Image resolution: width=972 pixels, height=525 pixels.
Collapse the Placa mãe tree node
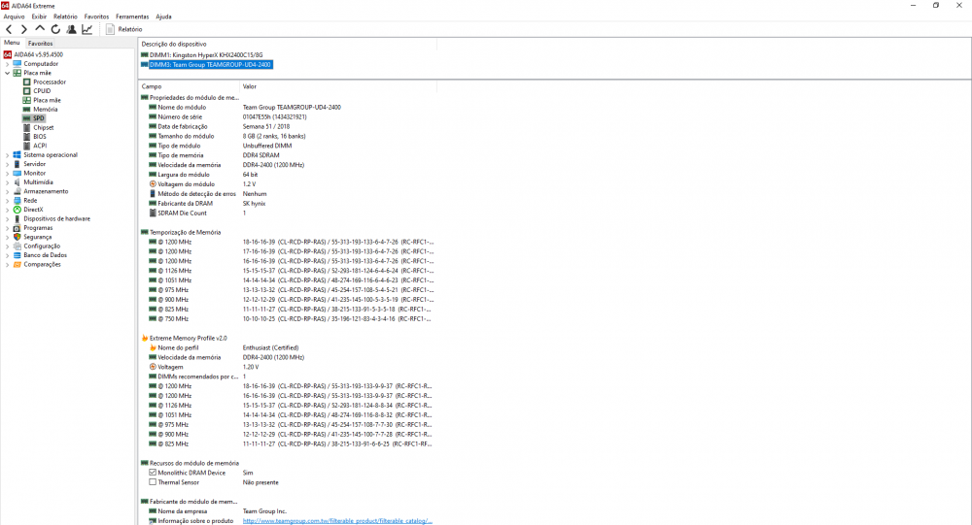(7, 73)
